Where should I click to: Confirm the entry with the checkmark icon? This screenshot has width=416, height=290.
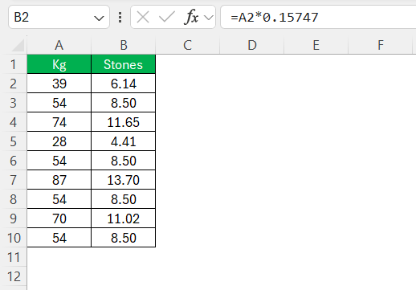tap(166, 18)
